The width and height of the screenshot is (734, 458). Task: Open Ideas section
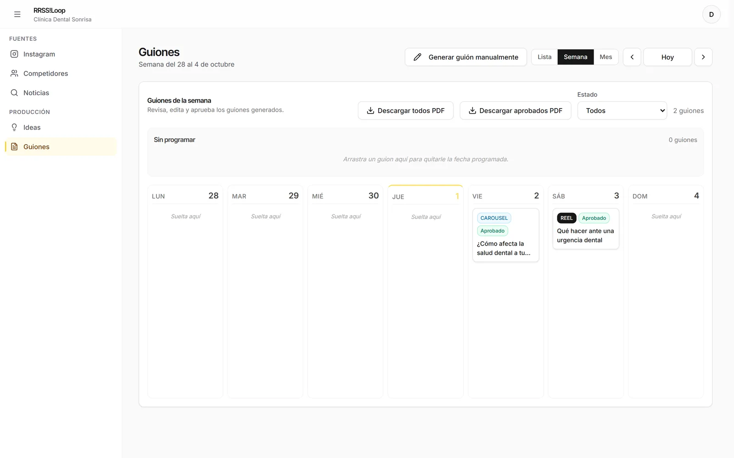pyautogui.click(x=61, y=127)
